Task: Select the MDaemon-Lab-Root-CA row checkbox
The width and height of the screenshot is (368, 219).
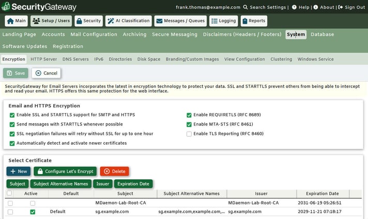Action: tap(10, 203)
